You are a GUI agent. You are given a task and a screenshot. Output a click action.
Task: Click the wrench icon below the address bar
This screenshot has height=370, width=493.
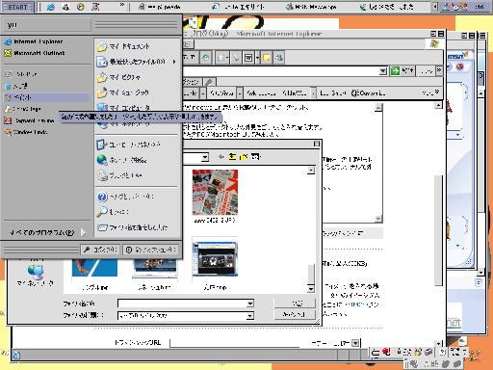point(209,82)
